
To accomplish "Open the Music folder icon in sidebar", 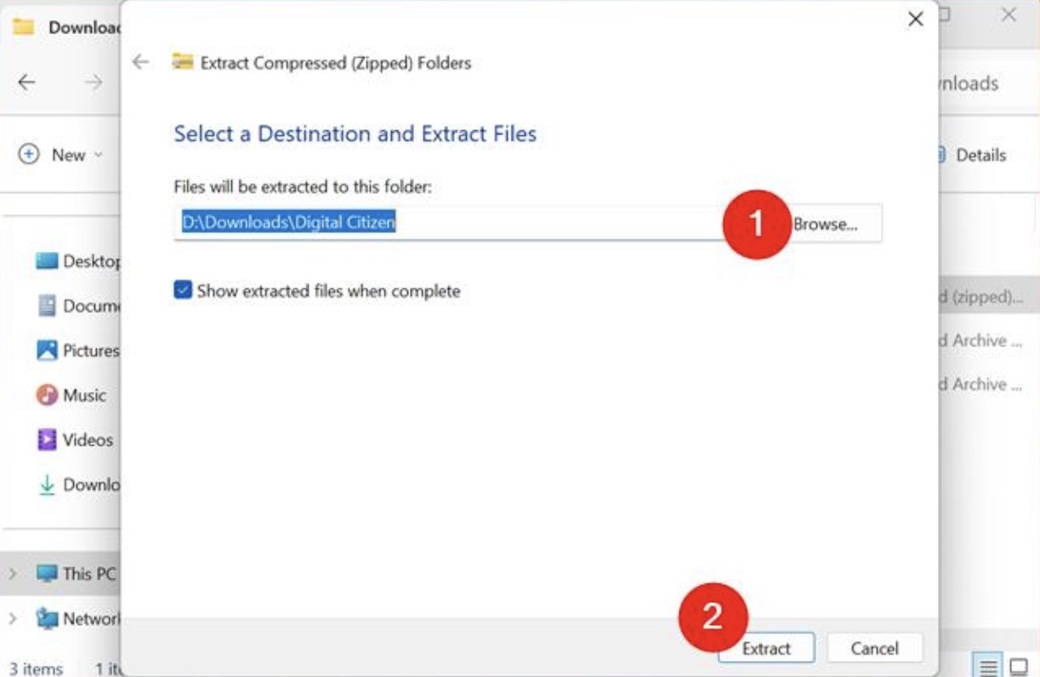I will coord(47,395).
